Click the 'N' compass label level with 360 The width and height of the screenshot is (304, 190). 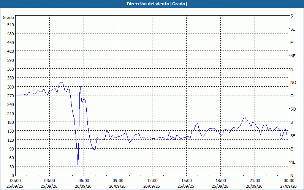291,69
